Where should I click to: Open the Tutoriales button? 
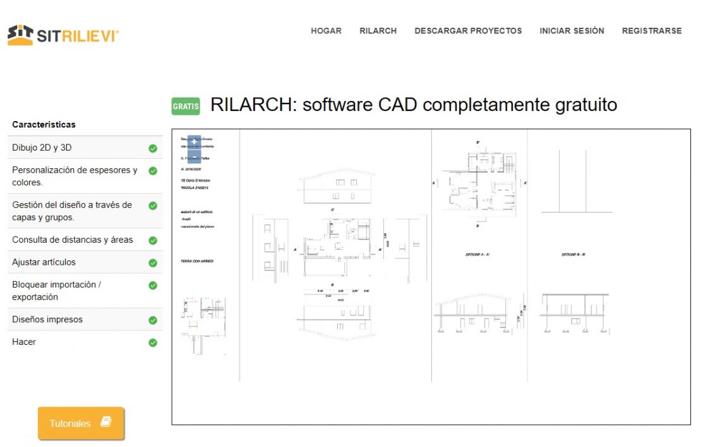[x=81, y=423]
